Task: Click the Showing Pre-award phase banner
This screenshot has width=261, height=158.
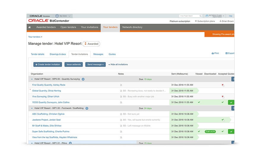Action: (219, 34)
